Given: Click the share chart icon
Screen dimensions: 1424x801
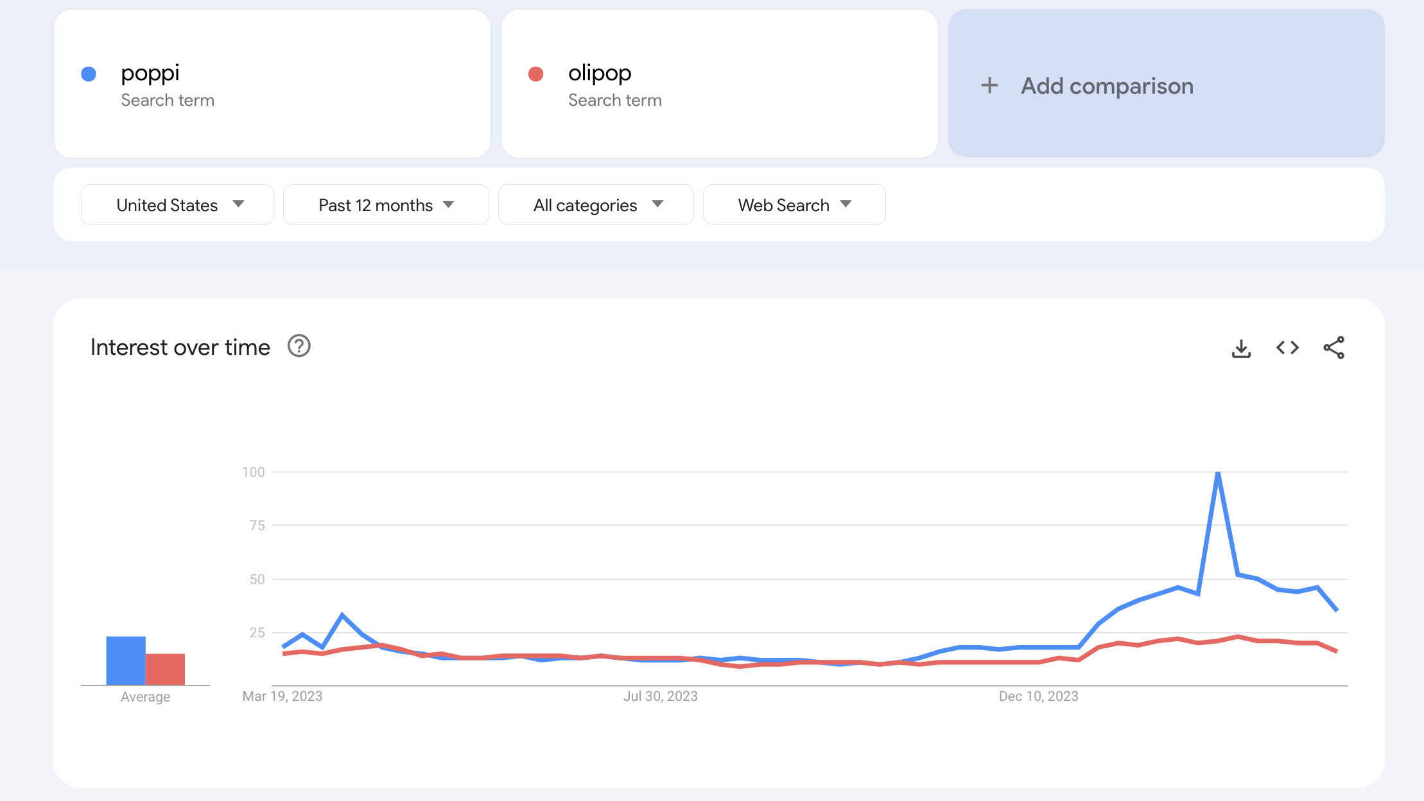Looking at the screenshot, I should 1333,348.
